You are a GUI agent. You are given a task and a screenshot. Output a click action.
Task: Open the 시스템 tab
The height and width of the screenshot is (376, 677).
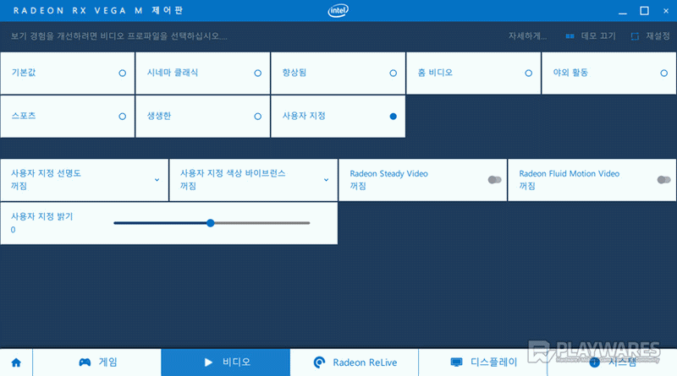612,362
